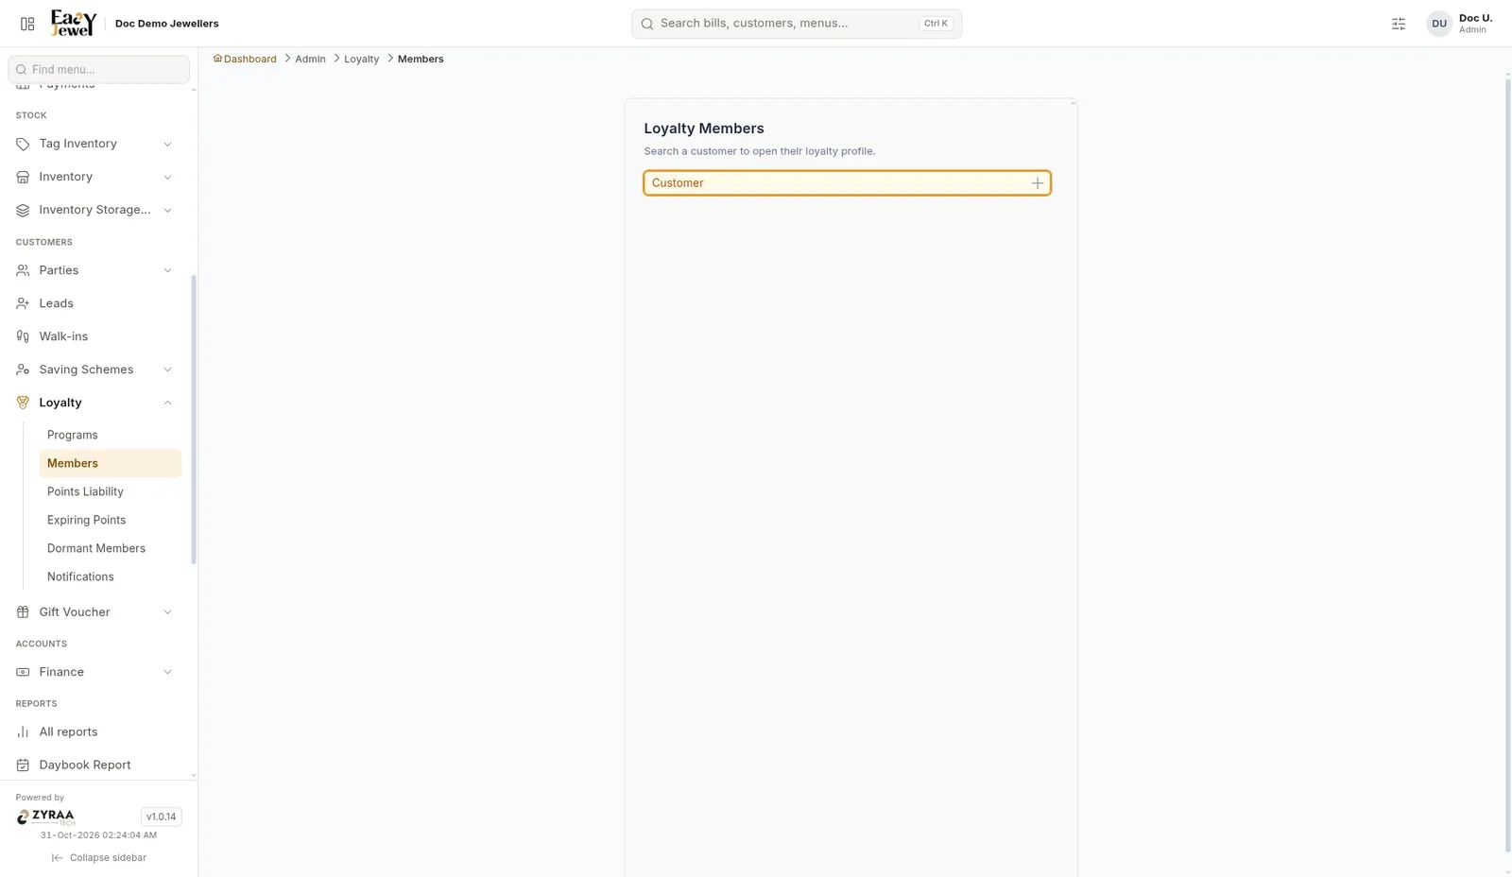Click the Loyalty medal icon
Image resolution: width=1512 pixels, height=877 pixels.
point(23,403)
